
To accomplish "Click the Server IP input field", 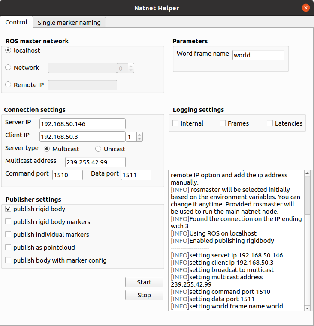I will click(82, 124).
